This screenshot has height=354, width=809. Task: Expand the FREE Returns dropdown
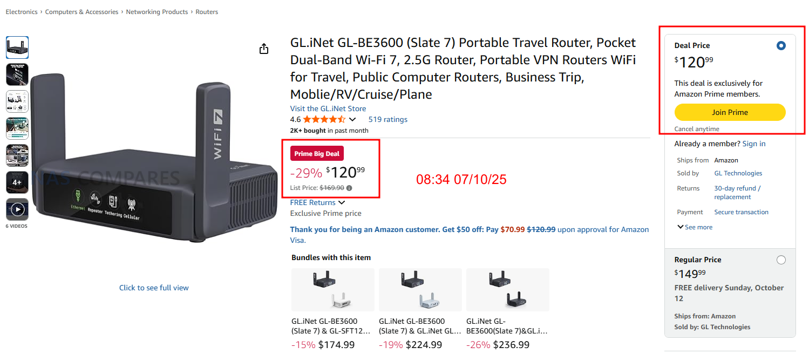(x=342, y=203)
